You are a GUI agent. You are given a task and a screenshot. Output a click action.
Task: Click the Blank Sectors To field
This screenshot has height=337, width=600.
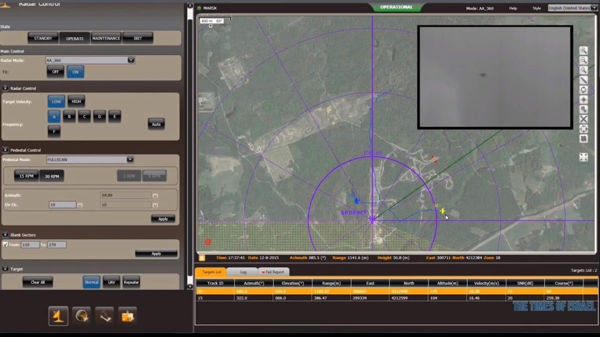coord(57,245)
